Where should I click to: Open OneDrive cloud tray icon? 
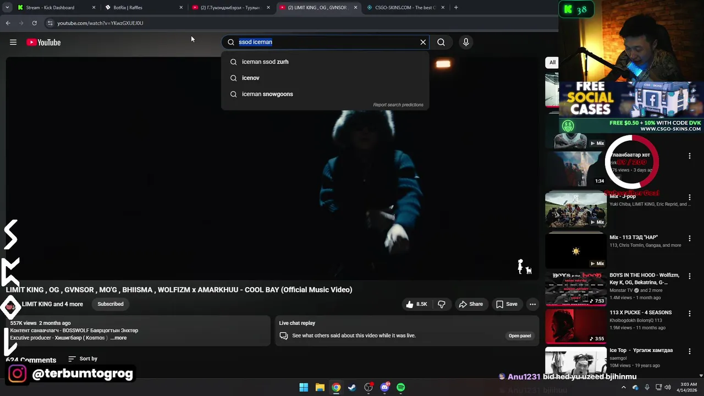point(635,387)
